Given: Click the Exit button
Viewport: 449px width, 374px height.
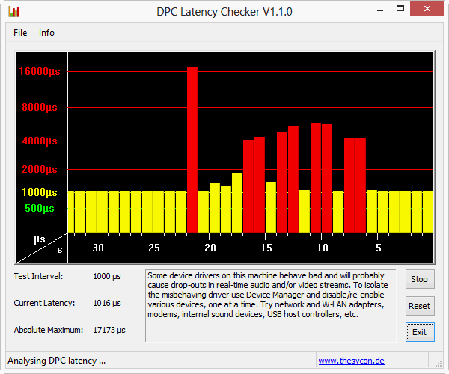Looking at the screenshot, I should pyautogui.click(x=420, y=332).
